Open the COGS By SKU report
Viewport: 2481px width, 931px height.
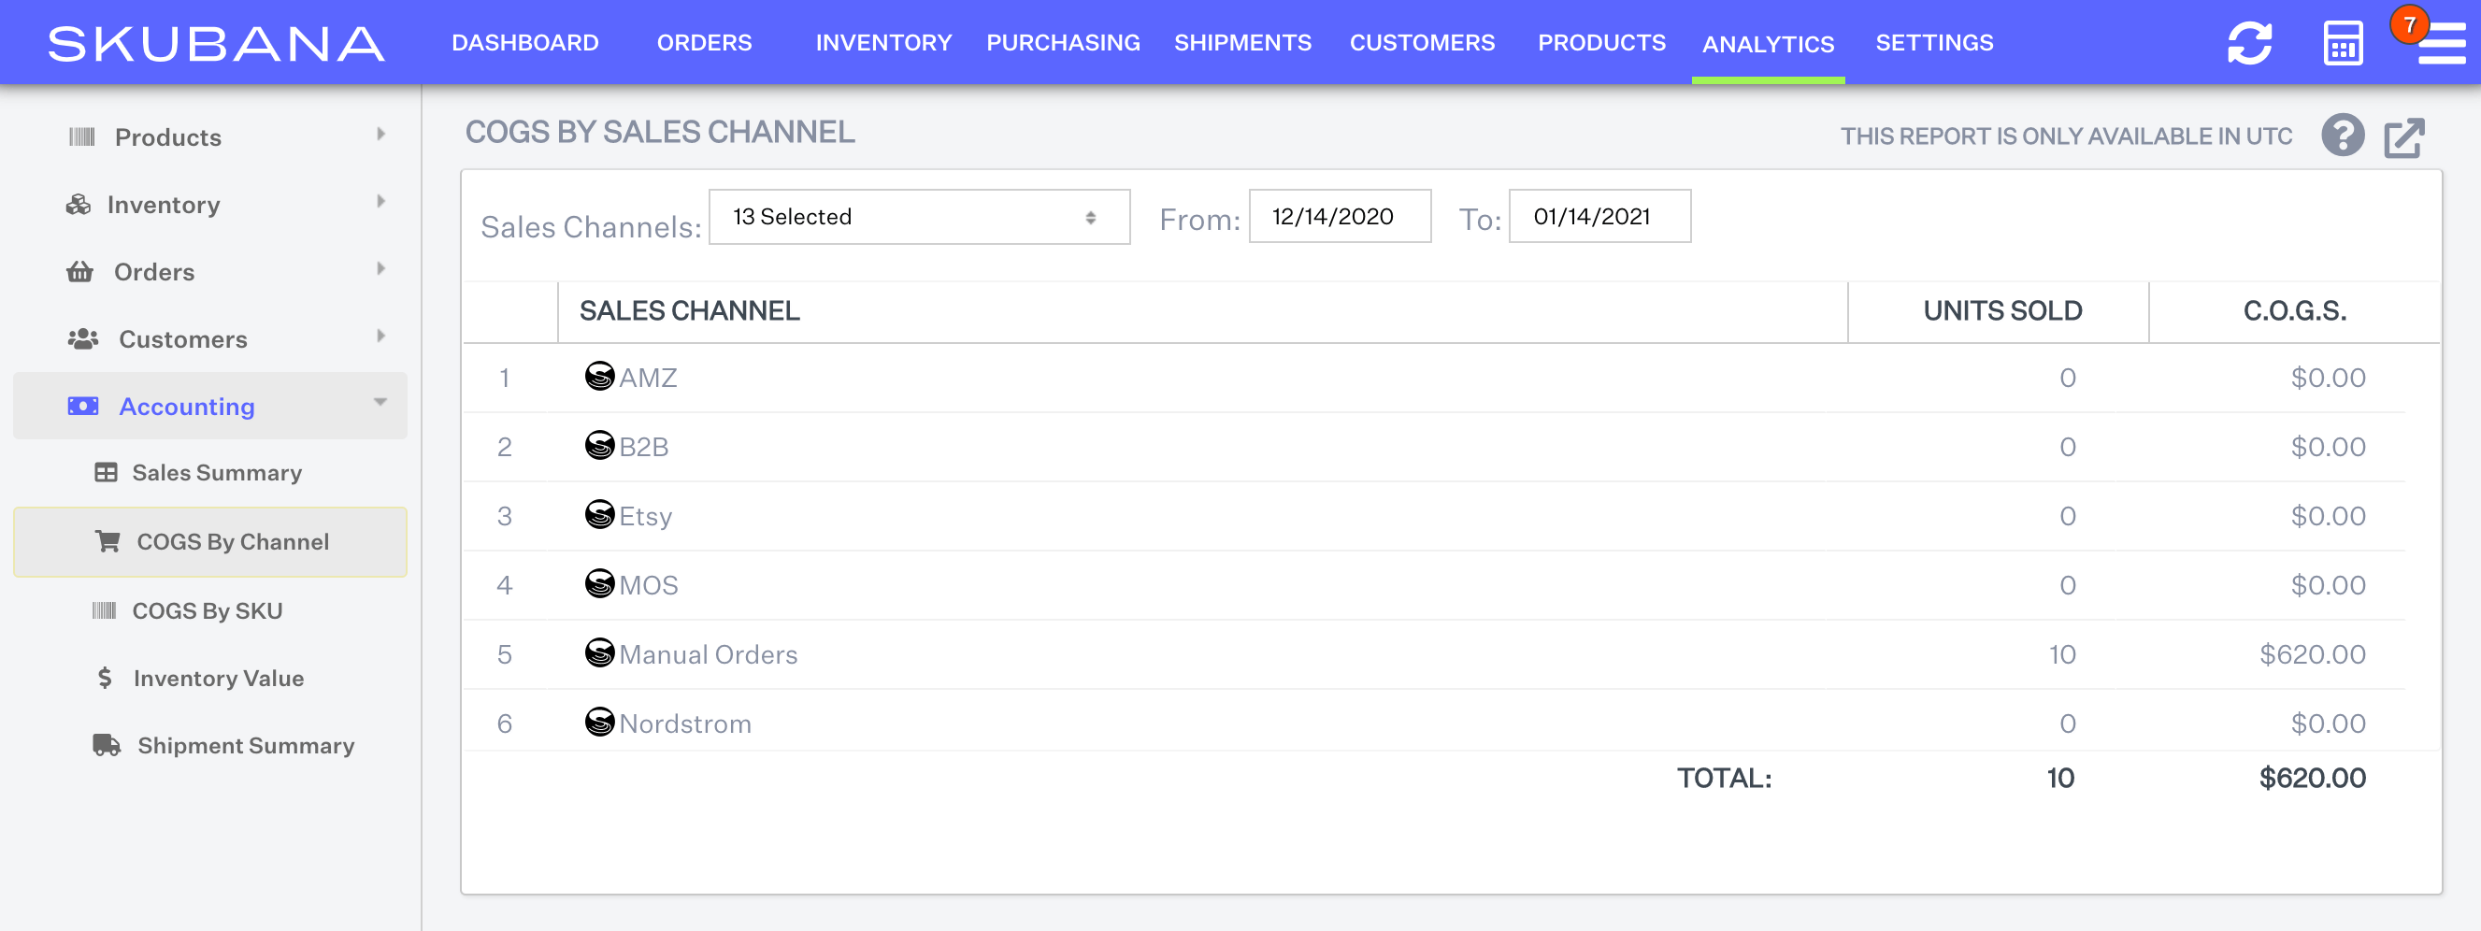click(x=208, y=610)
